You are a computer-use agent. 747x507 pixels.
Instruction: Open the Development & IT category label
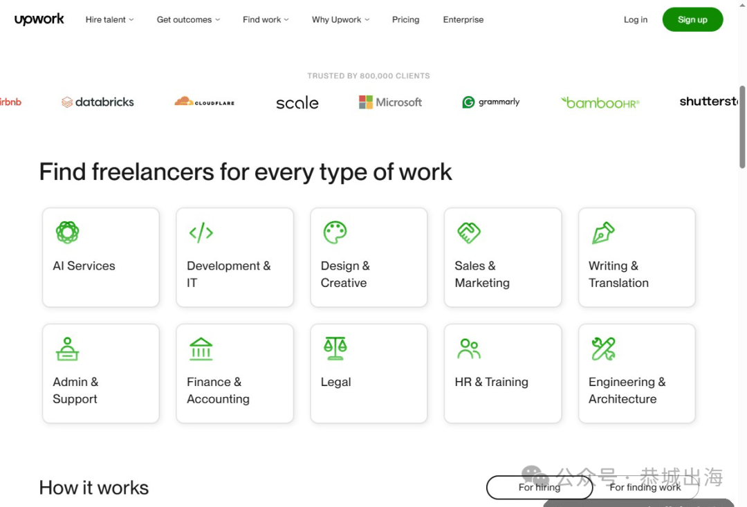(229, 274)
